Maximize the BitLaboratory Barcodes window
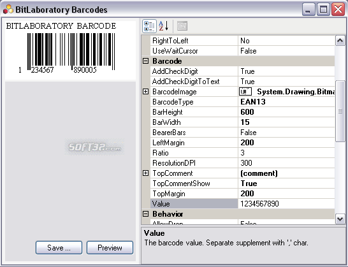Viewport: 348px width, 267px height. (323, 10)
